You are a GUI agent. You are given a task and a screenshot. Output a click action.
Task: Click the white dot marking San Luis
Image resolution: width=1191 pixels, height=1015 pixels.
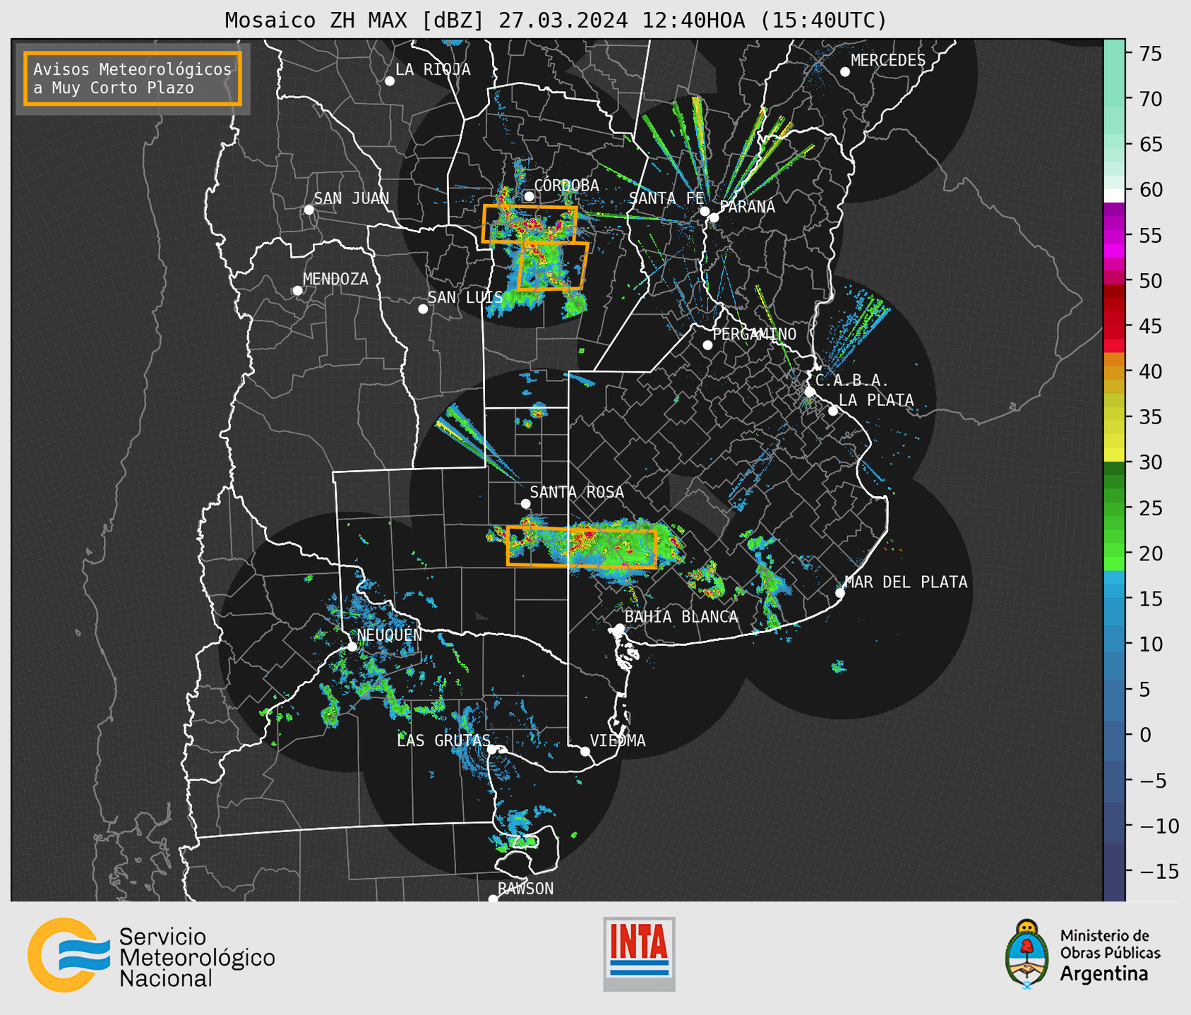click(423, 308)
